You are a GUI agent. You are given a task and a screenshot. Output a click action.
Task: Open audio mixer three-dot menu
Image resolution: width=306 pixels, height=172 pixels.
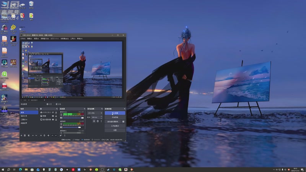point(65,135)
